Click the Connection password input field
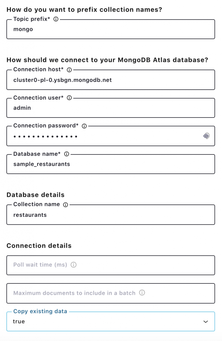 point(100,136)
